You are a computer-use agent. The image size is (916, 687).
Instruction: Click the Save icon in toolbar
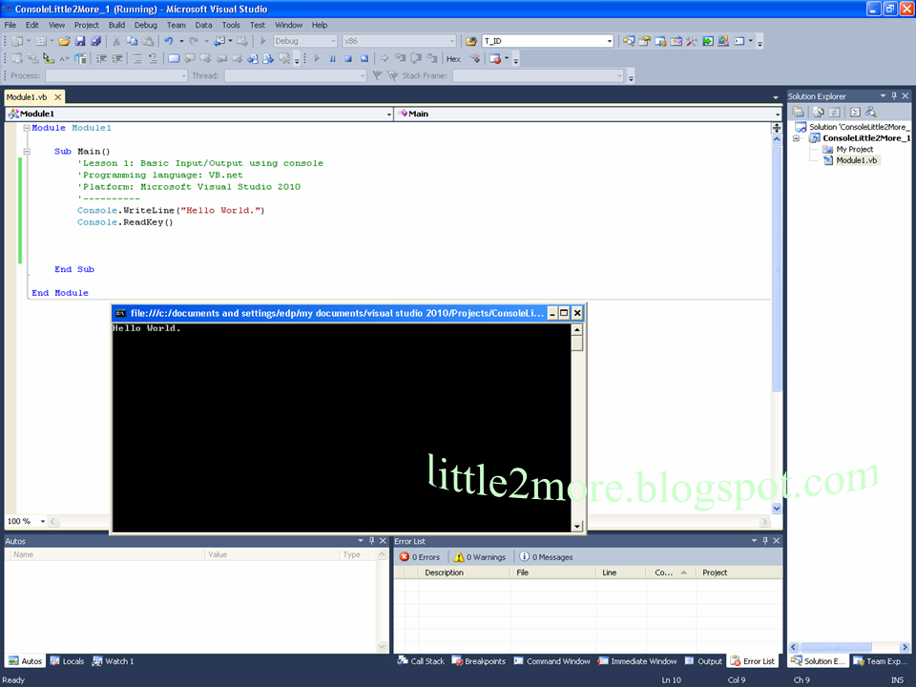tap(80, 41)
